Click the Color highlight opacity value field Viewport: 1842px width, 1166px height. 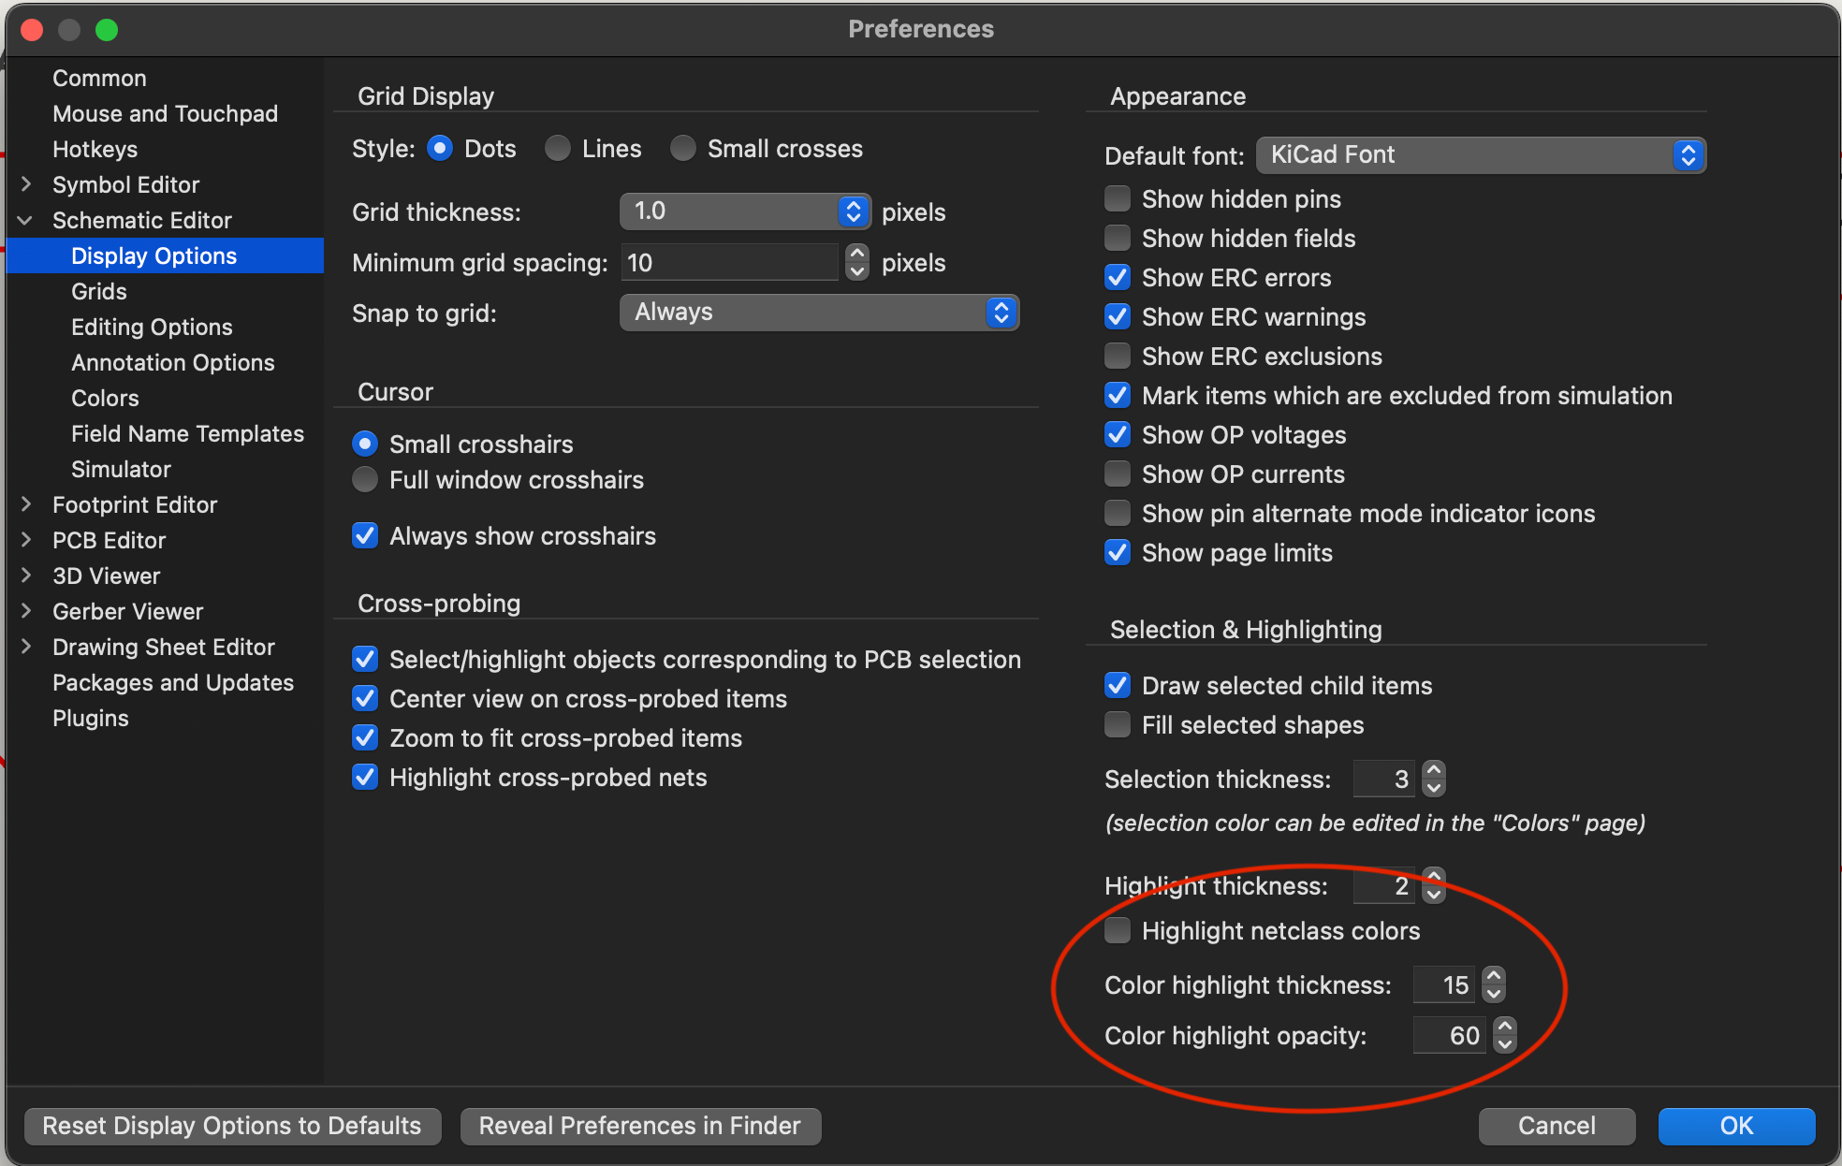click(1449, 1035)
